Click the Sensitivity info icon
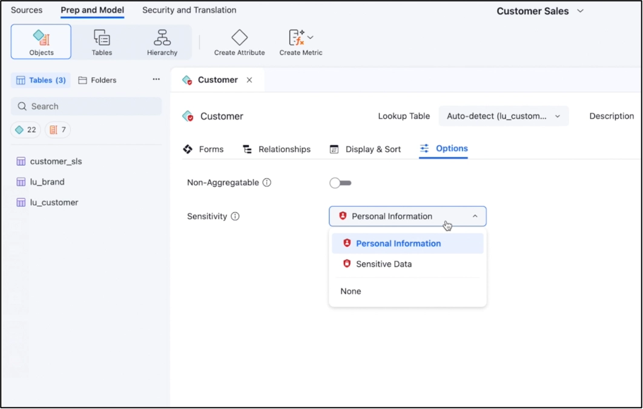The height and width of the screenshot is (409, 643). 235,217
